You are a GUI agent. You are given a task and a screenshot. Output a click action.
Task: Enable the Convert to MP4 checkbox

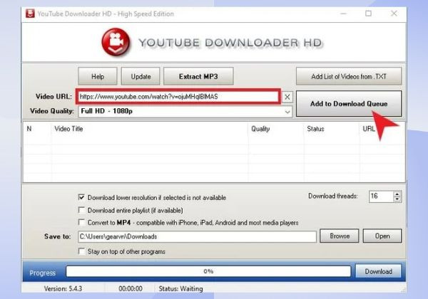81,222
